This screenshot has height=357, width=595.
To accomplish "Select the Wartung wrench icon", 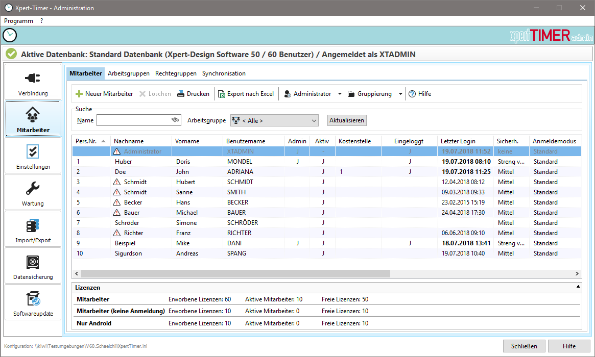I will point(33,189).
